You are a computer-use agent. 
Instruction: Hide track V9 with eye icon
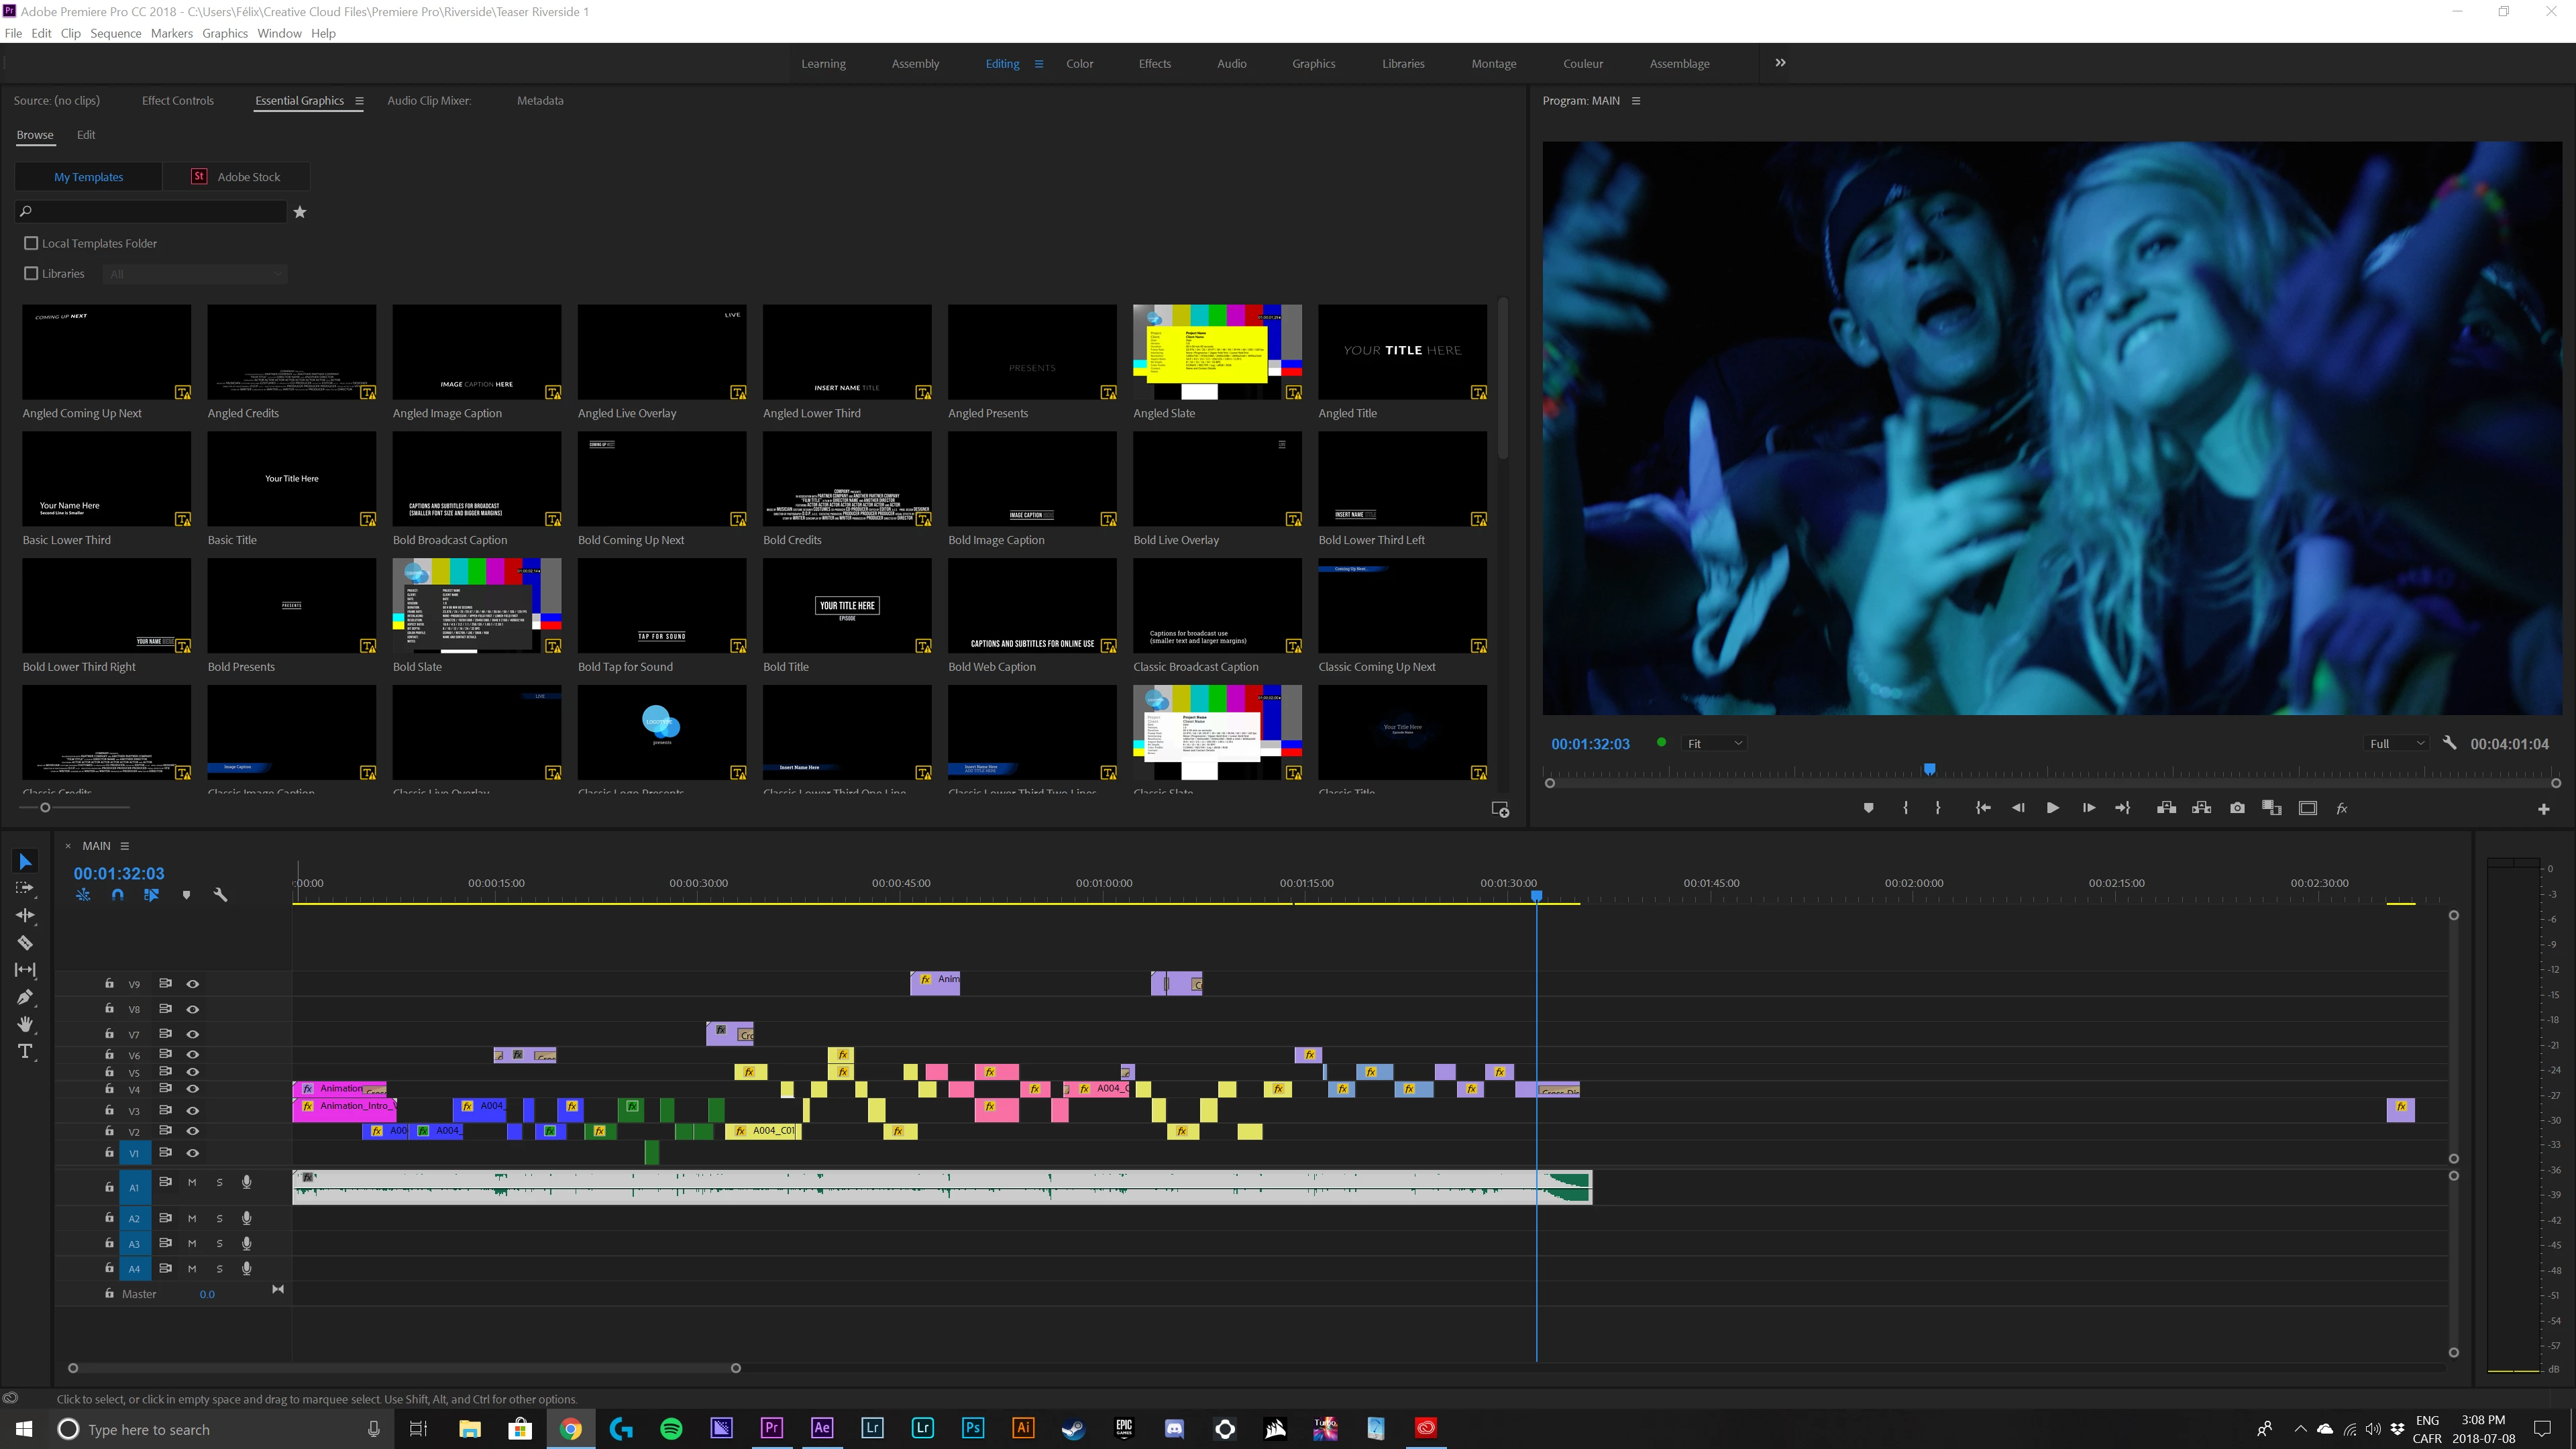(x=193, y=984)
